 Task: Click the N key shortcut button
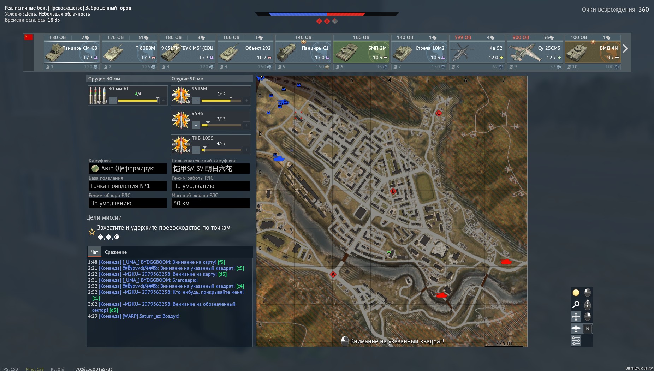tap(588, 329)
